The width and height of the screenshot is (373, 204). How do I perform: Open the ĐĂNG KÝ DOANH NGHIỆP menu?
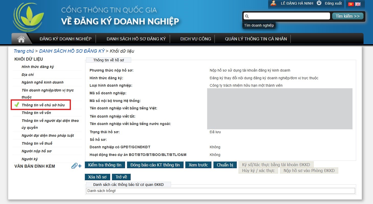point(65,39)
